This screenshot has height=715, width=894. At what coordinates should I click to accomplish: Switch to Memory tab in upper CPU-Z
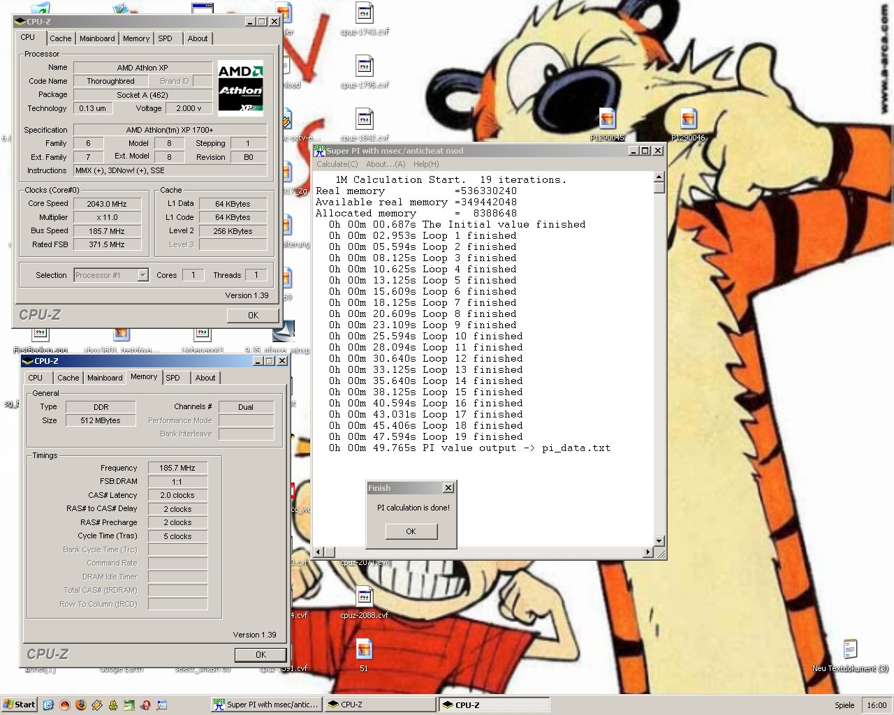pos(136,38)
